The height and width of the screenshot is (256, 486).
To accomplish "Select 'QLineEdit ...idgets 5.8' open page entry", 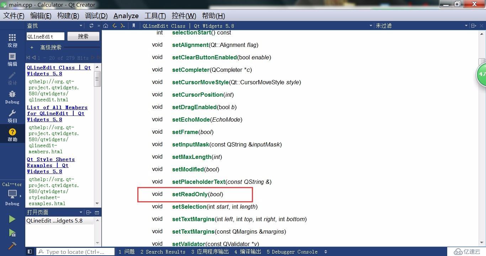I will [x=59, y=221].
